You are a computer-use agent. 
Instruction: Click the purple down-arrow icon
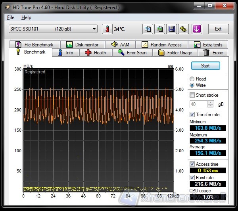(197, 29)
